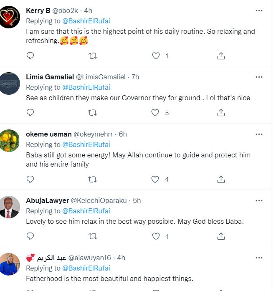Open Limis Gamaliel's profile avatar
The height and width of the screenshot is (291, 276).
[10, 83]
